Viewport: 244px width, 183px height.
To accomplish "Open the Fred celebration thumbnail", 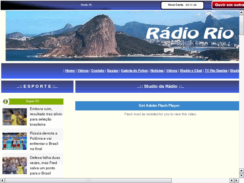I will (15, 166).
